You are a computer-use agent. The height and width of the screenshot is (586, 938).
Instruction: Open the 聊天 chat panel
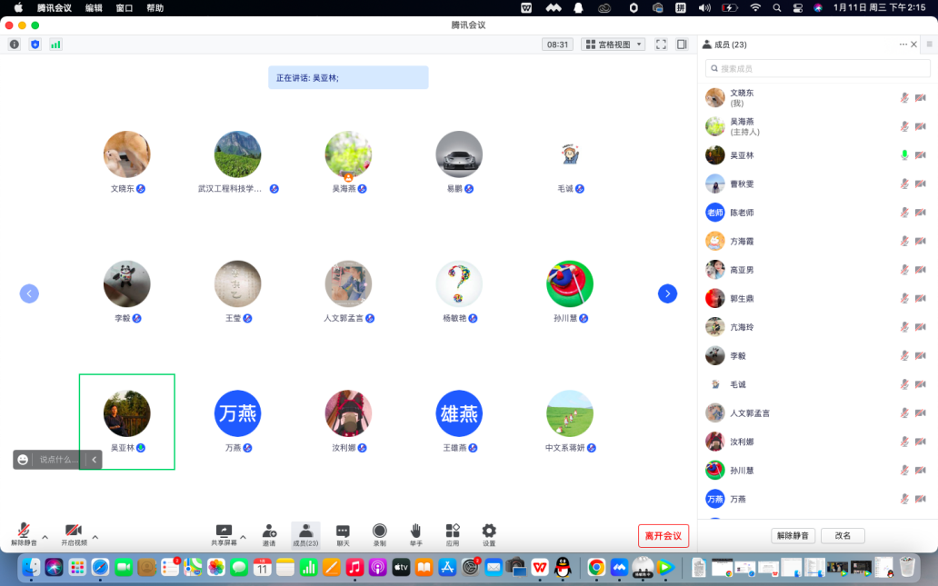(343, 533)
